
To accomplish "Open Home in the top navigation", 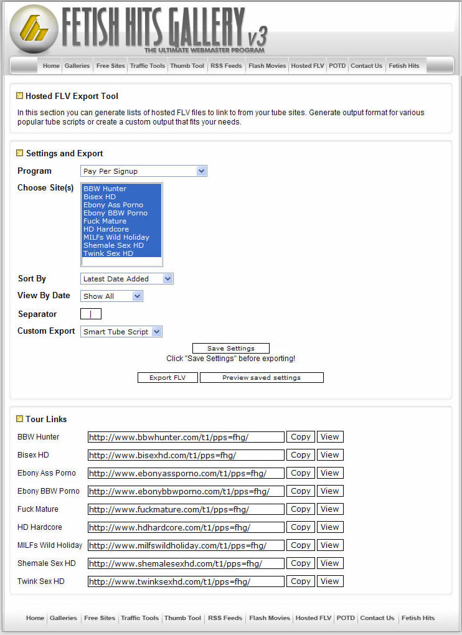I will tap(51, 65).
